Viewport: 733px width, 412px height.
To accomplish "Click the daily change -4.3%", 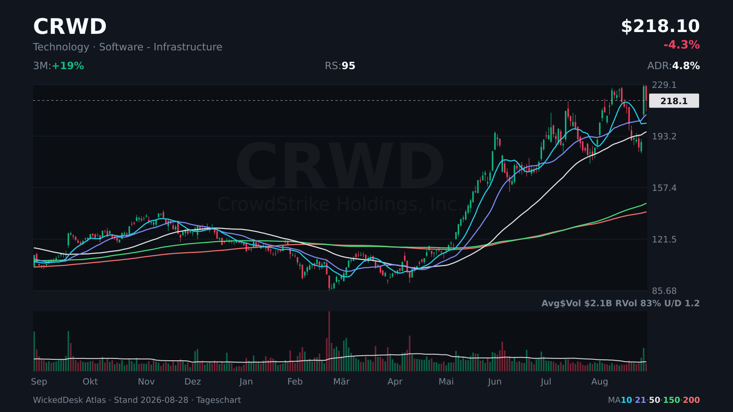I will point(682,45).
